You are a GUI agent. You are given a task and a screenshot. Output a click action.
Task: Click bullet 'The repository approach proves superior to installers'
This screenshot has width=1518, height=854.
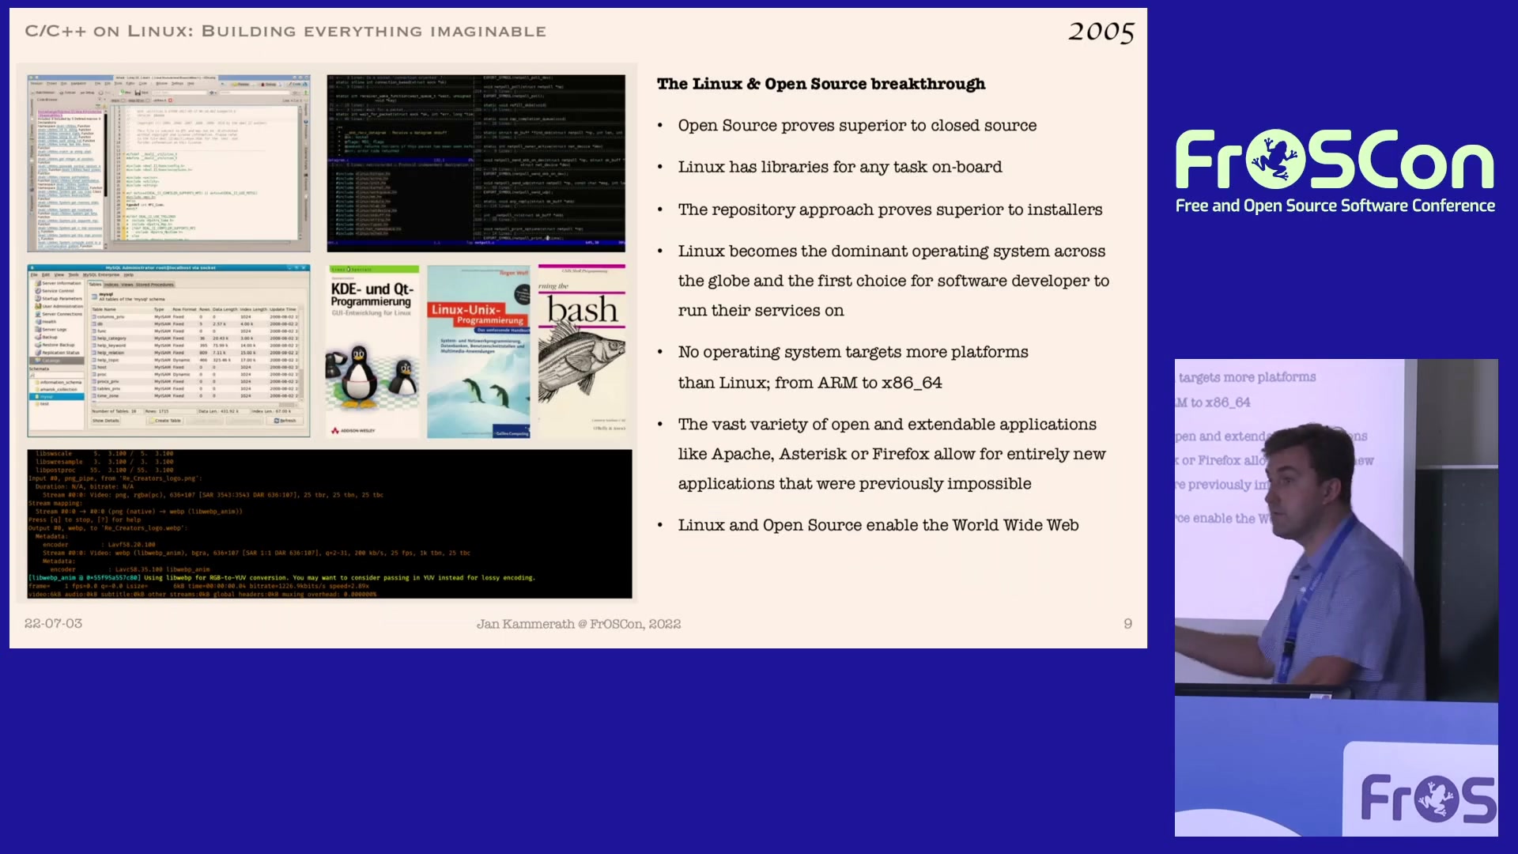pyautogui.click(x=889, y=210)
